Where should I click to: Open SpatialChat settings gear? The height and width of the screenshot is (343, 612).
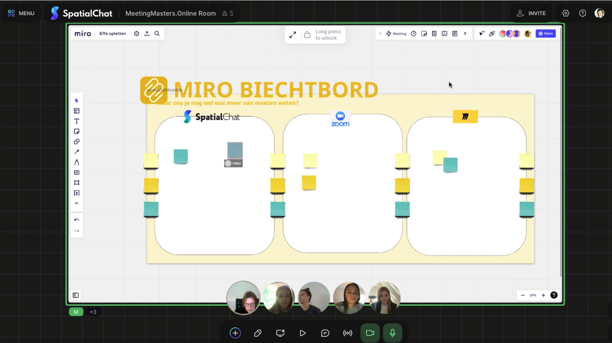[566, 13]
